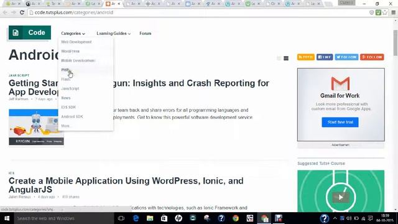The image size is (398, 224).
Task: Go back with the browser back arrow
Action: pos(5,12)
